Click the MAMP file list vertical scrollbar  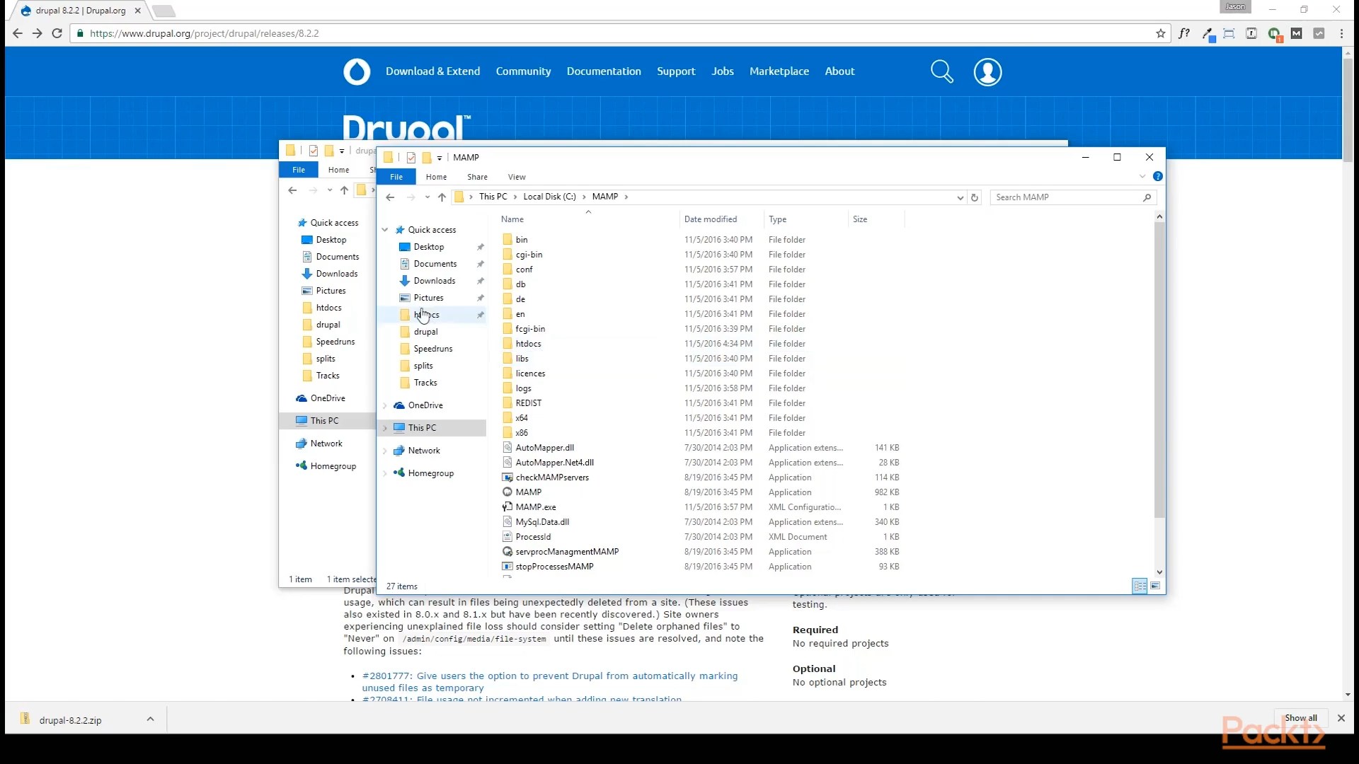(x=1159, y=369)
